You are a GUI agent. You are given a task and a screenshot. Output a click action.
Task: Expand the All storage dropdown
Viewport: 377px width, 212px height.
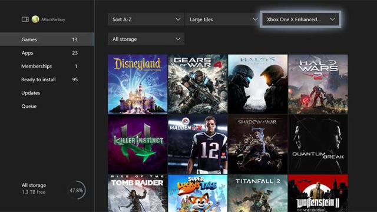146,39
